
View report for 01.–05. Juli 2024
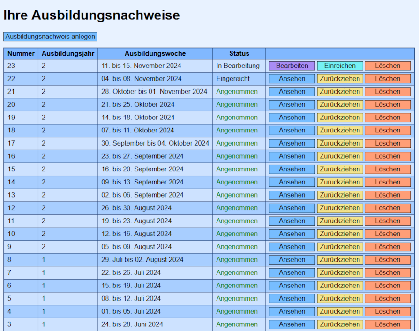(292, 311)
